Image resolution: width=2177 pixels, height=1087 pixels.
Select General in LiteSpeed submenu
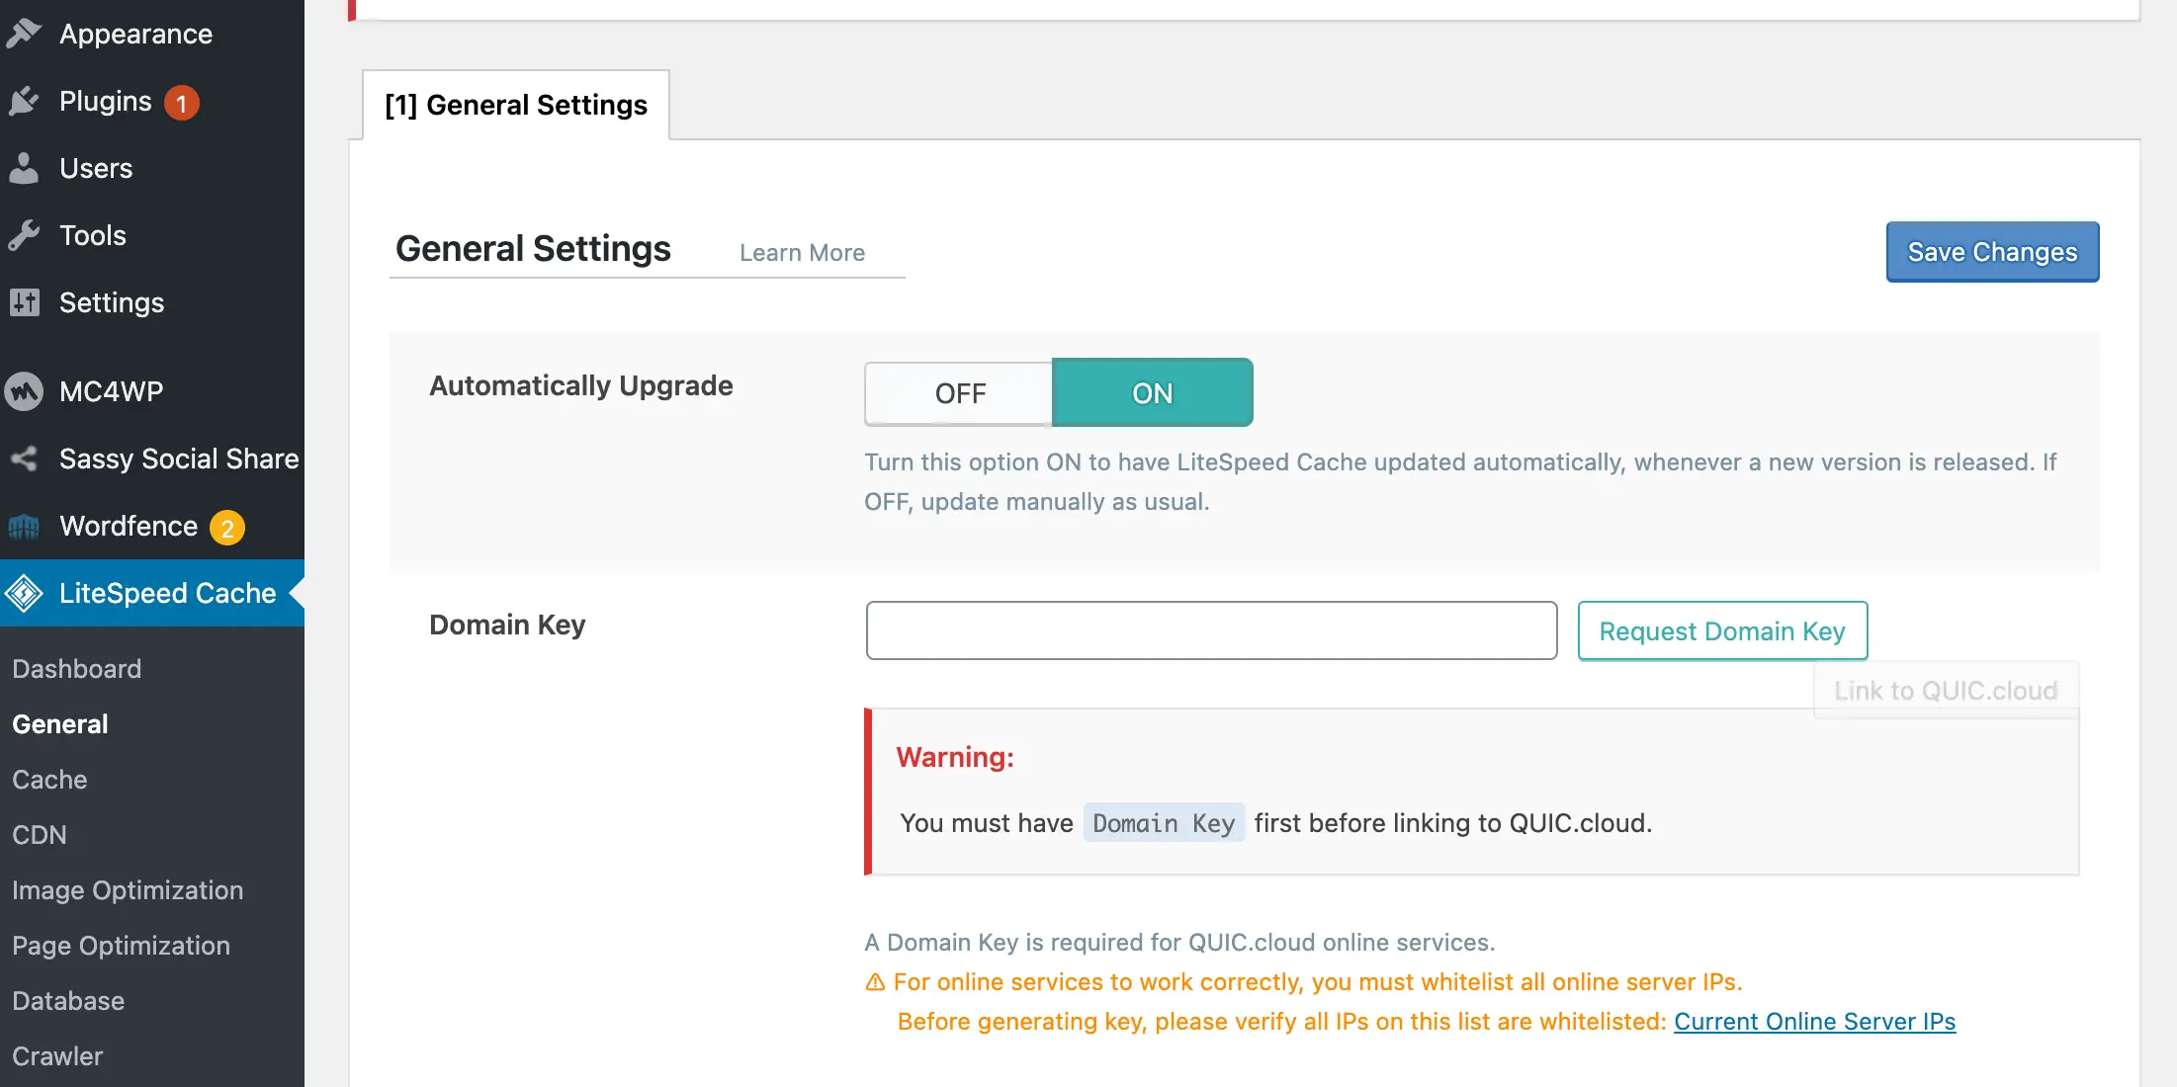coord(60,724)
